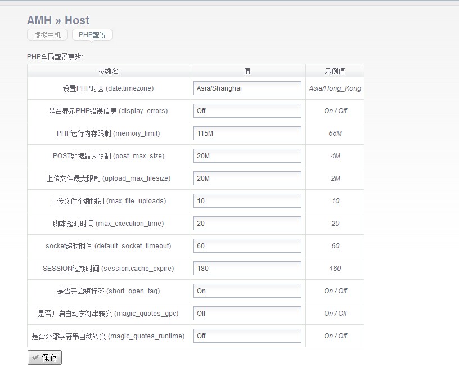
Task: Select the magic_quotes_gpc input field
Action: tap(247, 314)
